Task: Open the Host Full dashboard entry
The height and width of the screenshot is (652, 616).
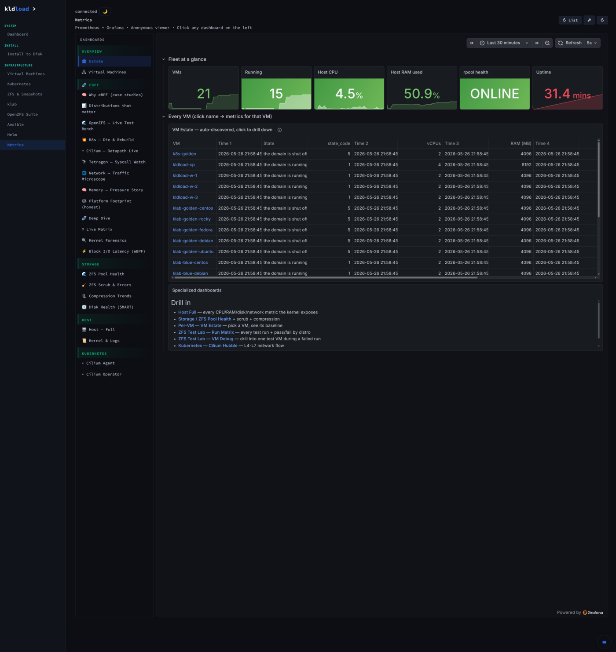Action: coord(114,330)
